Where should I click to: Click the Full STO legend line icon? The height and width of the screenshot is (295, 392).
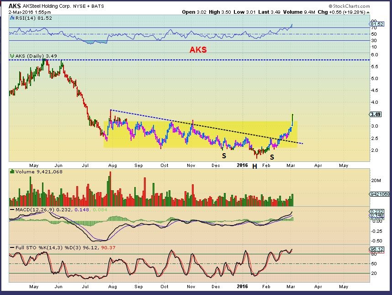12,247
